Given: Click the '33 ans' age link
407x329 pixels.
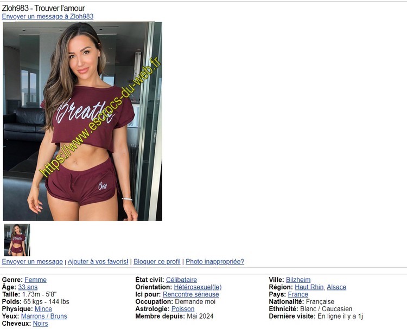Looking at the screenshot, I should pyautogui.click(x=28, y=287).
